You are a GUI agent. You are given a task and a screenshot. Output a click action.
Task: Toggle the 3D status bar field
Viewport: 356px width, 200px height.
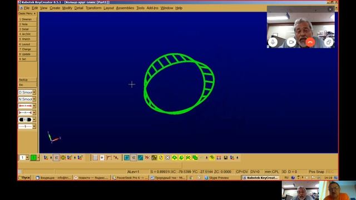[x=284, y=172]
